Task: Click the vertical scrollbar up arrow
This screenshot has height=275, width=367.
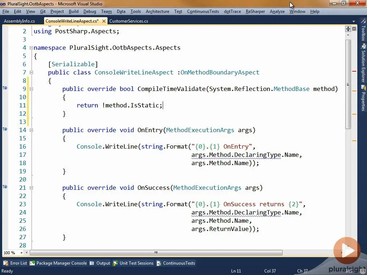Action: pyautogui.click(x=348, y=35)
